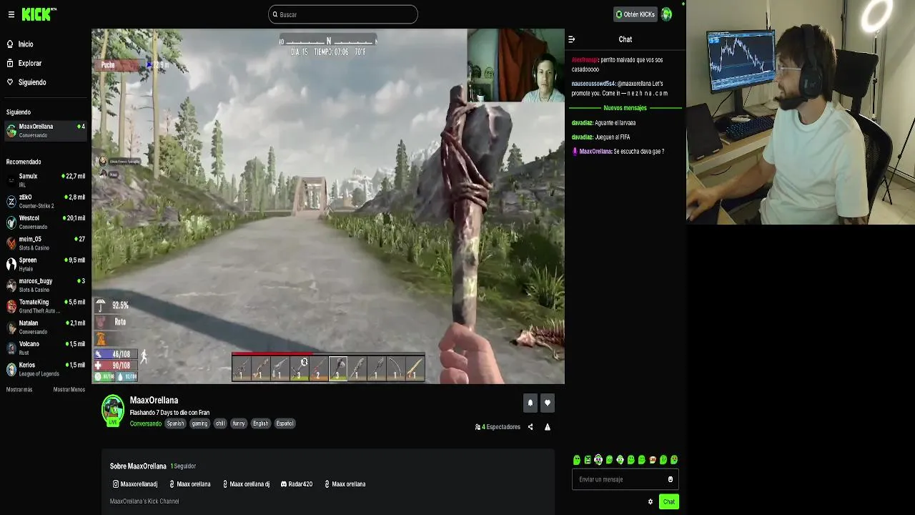The width and height of the screenshot is (915, 515).
Task: Click the Conversando category link
Action: pyautogui.click(x=146, y=423)
